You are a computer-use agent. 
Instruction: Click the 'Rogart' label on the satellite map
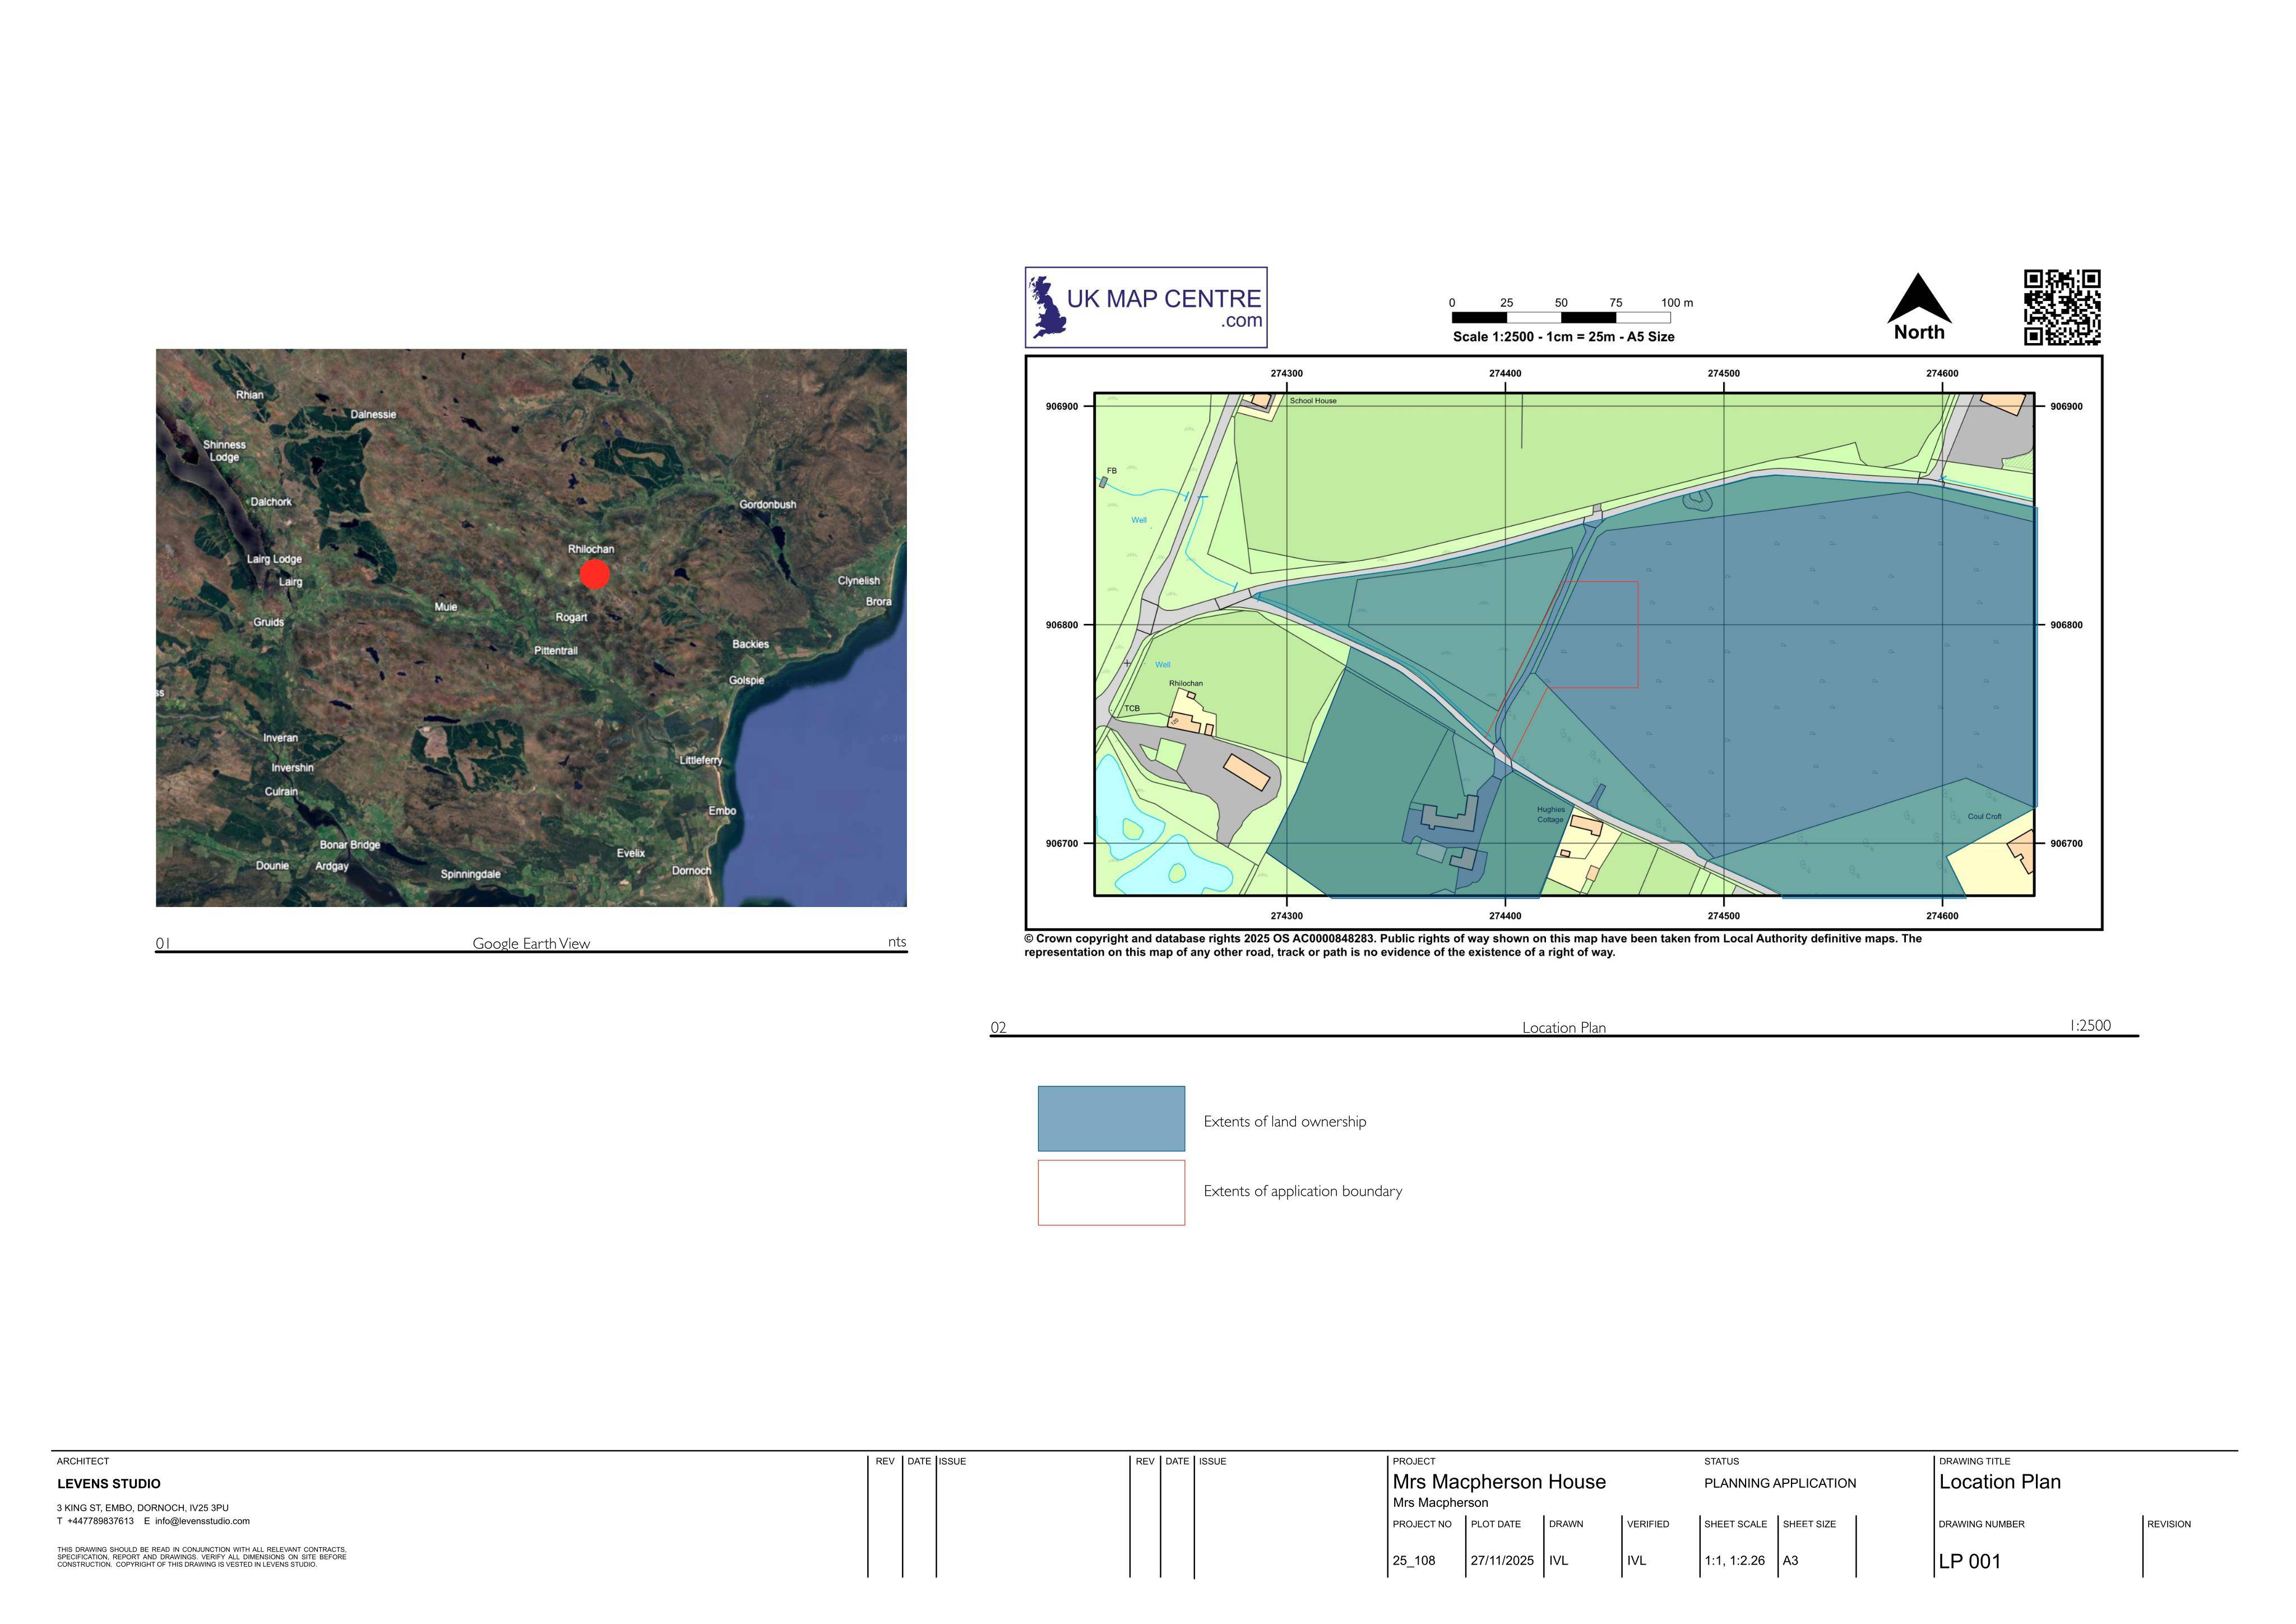click(x=571, y=617)
